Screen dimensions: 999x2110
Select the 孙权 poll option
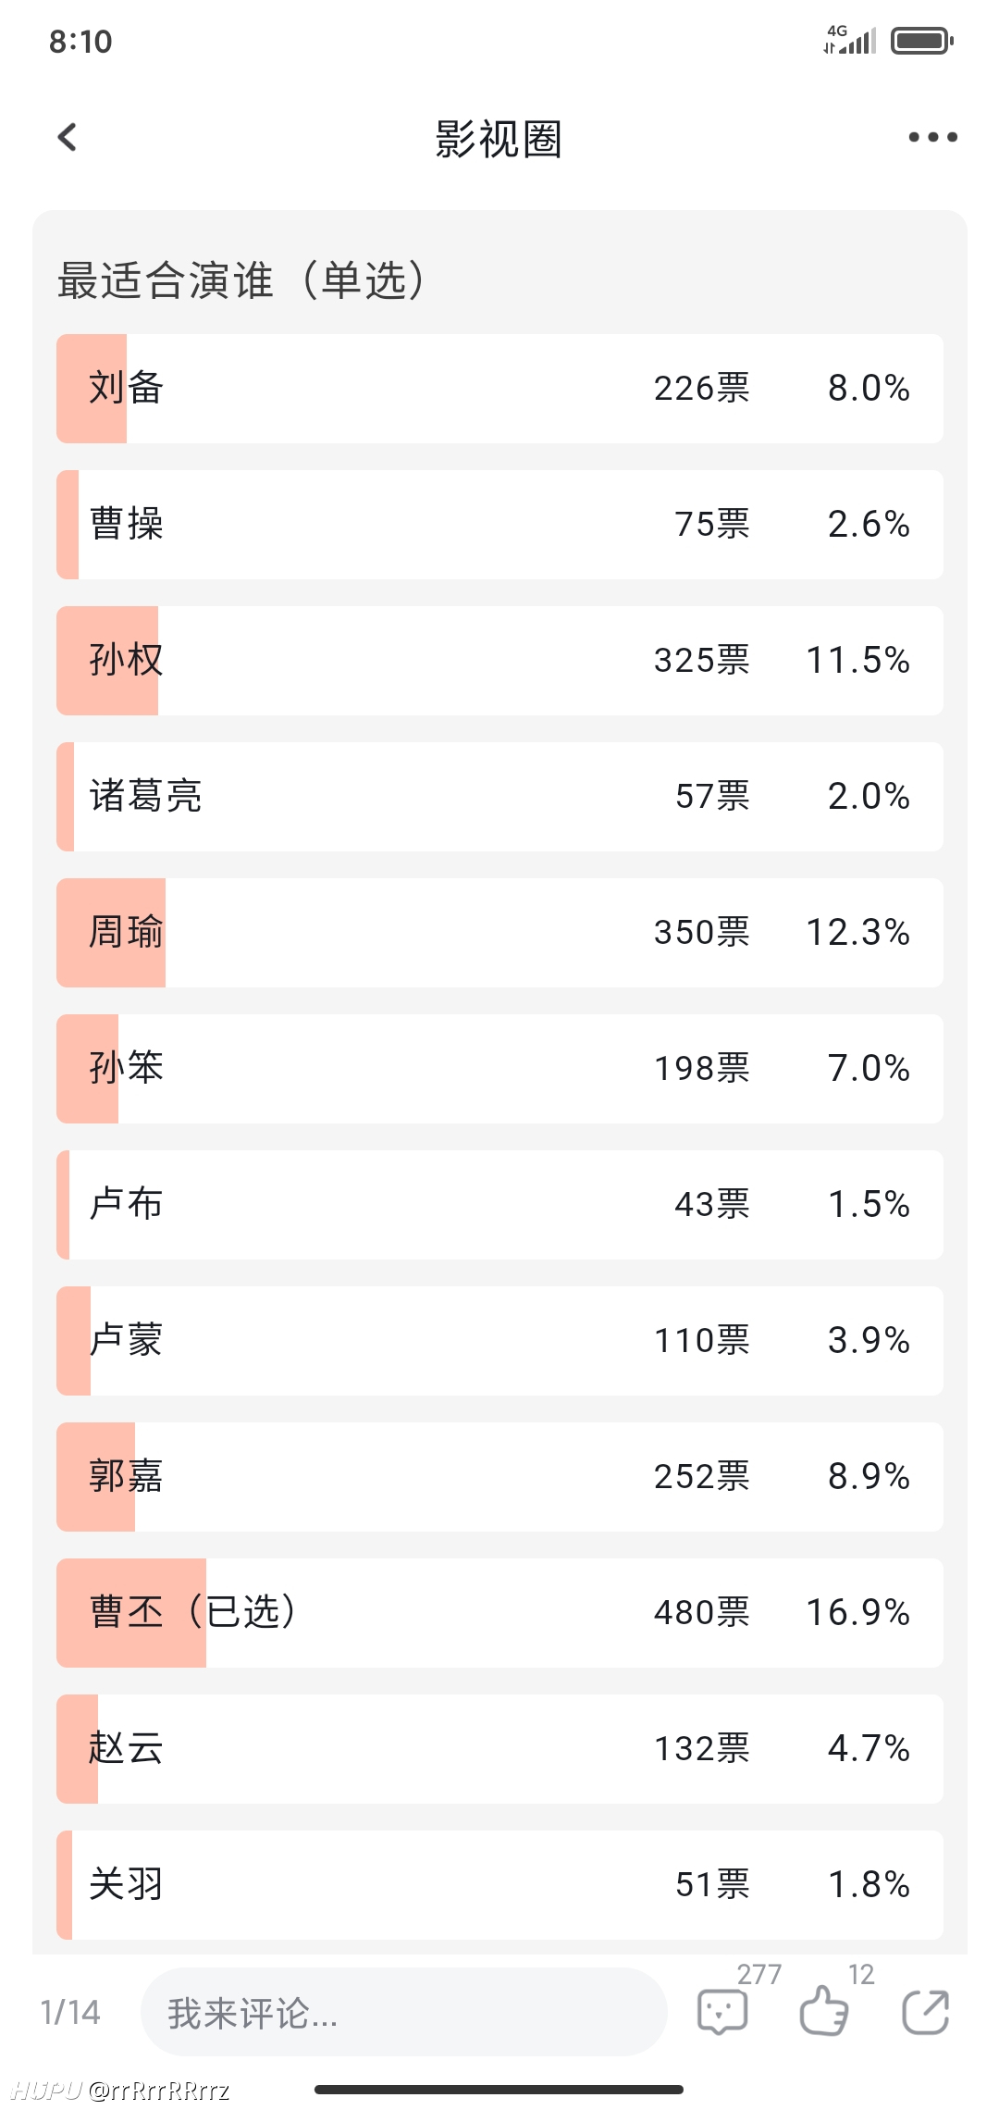click(x=499, y=661)
